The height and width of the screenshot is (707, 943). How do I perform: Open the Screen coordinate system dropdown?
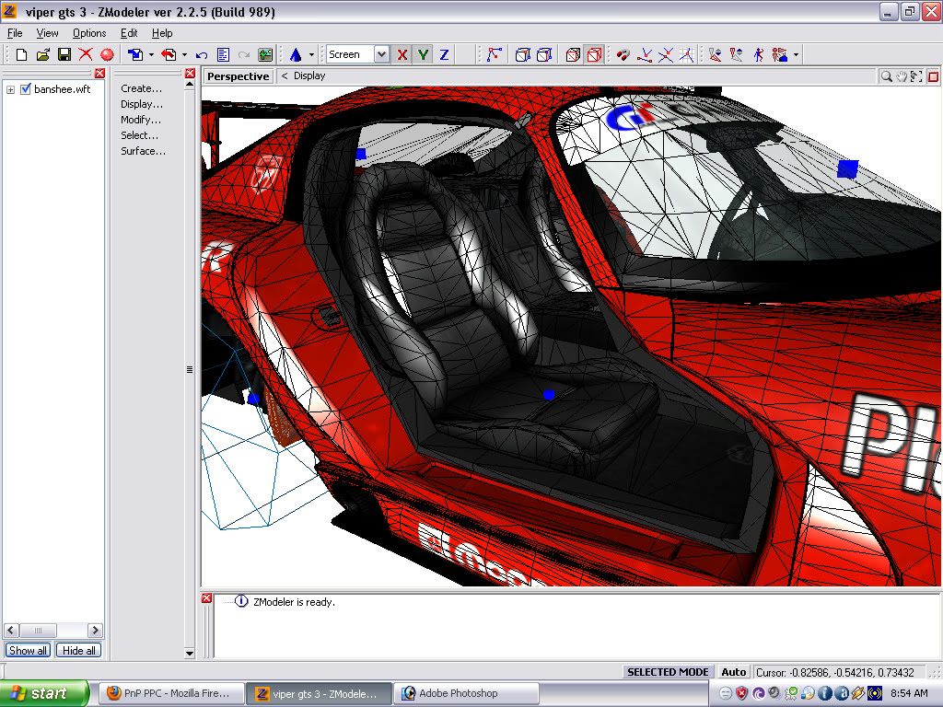pyautogui.click(x=381, y=55)
